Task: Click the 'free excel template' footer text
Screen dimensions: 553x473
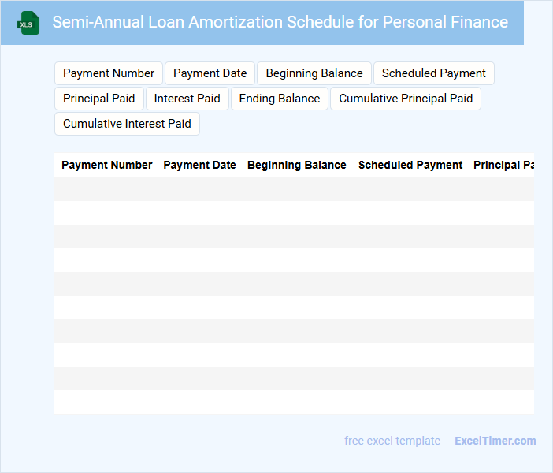Action: (x=395, y=441)
